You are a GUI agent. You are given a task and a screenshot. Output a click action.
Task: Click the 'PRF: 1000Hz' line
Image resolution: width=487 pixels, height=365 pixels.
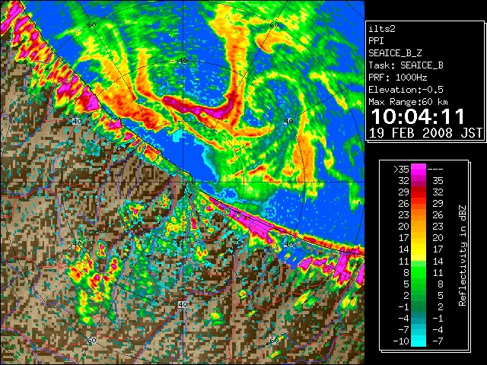click(398, 78)
